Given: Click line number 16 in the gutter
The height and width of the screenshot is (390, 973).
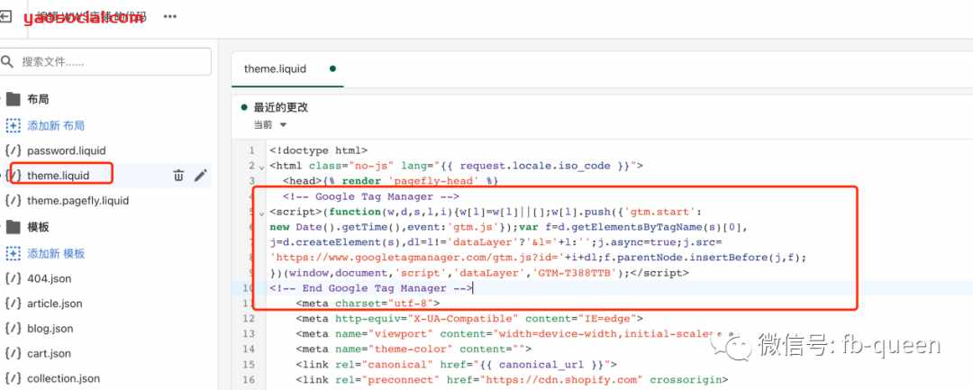Looking at the screenshot, I should pos(249,379).
